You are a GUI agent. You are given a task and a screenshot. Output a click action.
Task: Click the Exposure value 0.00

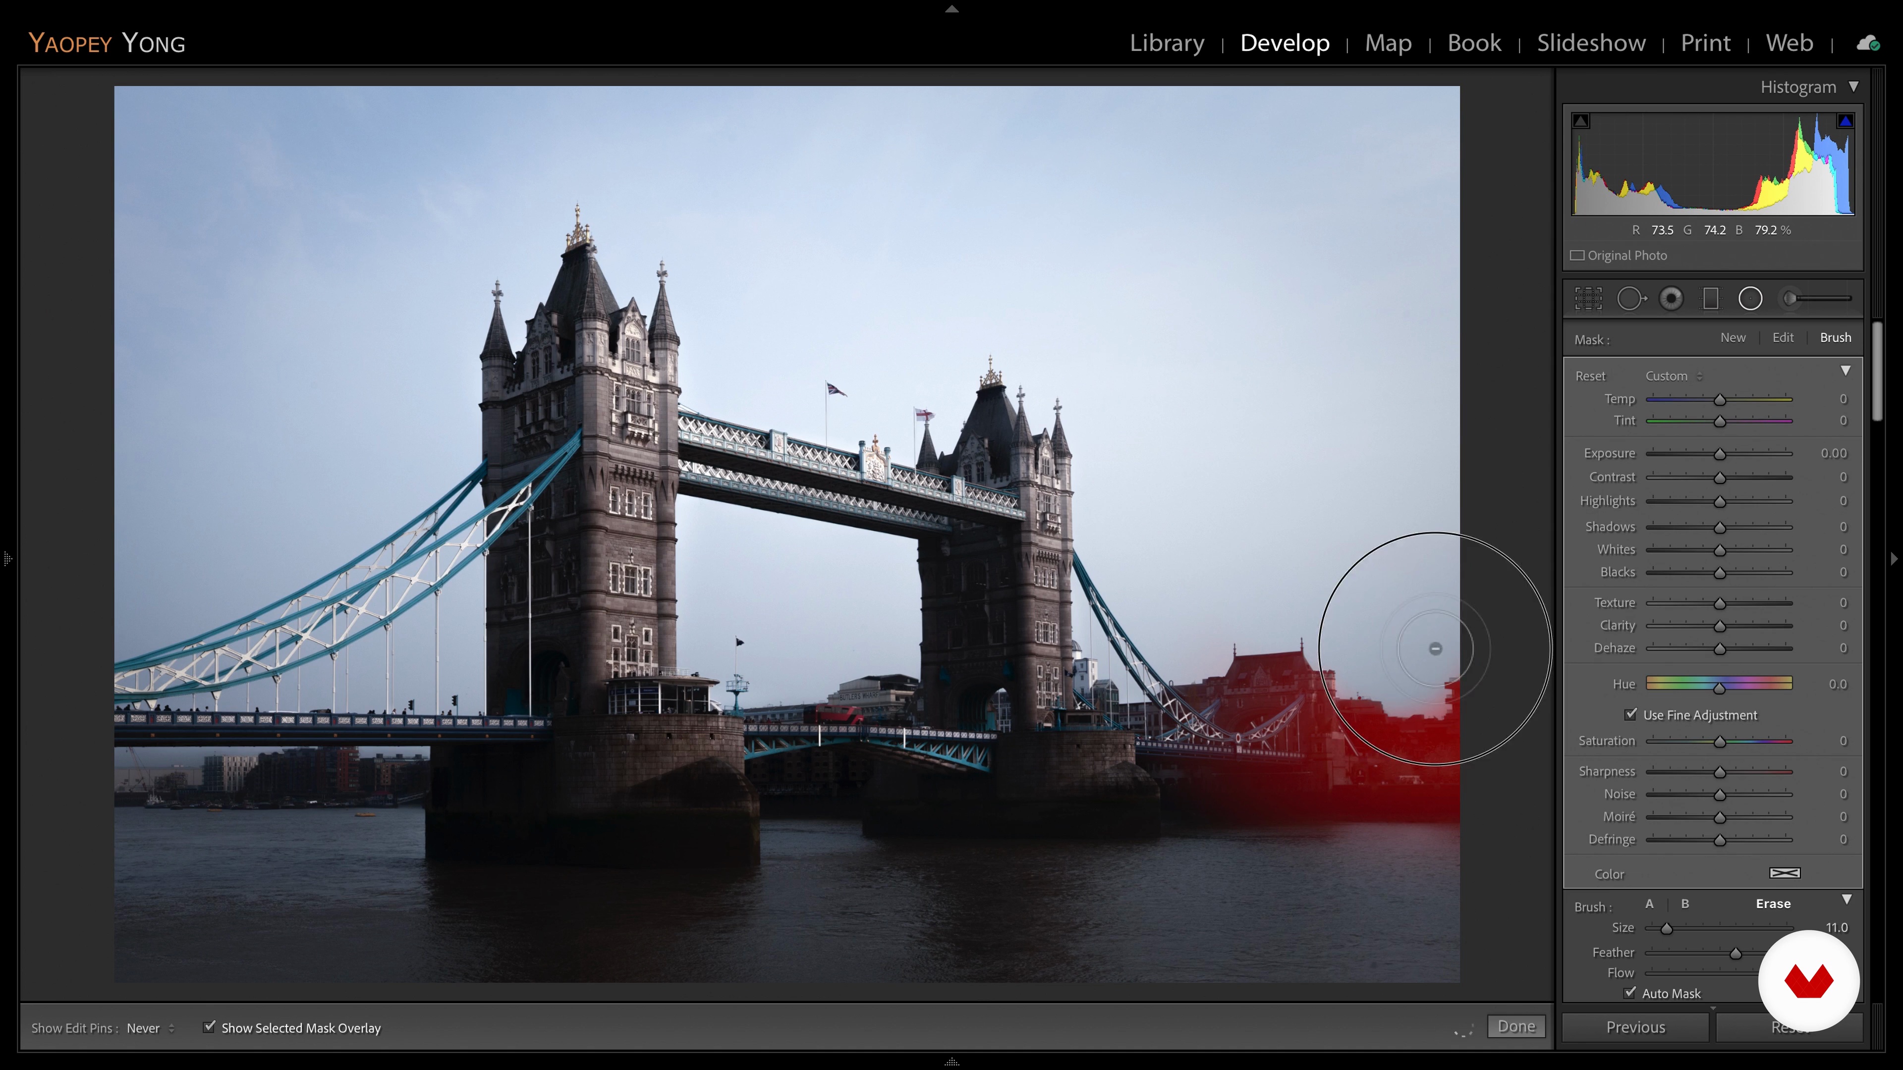click(1834, 453)
